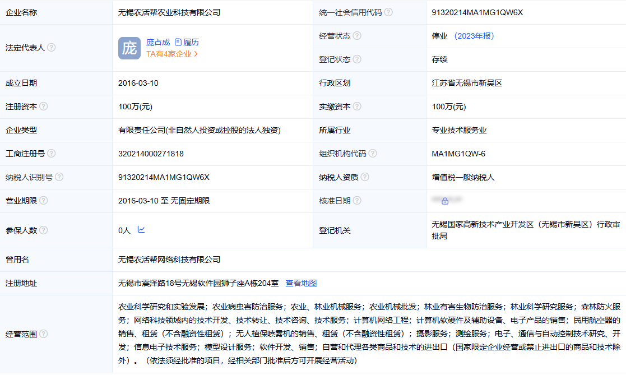The width and height of the screenshot is (626, 375).
Task: Select company name 无锡农活帮农业科技有限公司
Action: pos(169,12)
